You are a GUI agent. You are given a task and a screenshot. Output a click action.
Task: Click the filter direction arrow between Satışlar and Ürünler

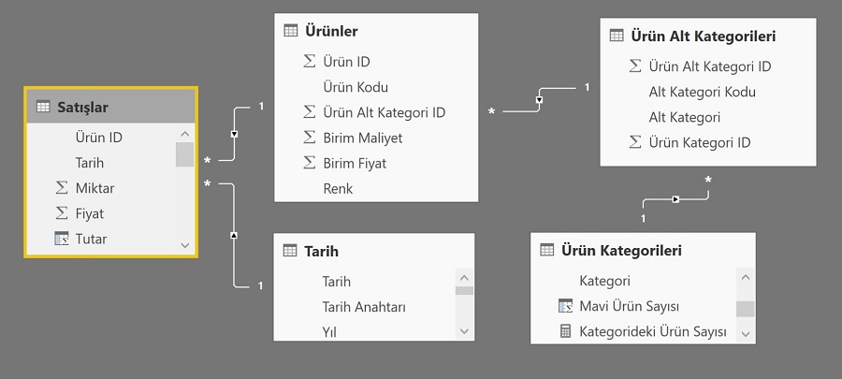click(234, 134)
